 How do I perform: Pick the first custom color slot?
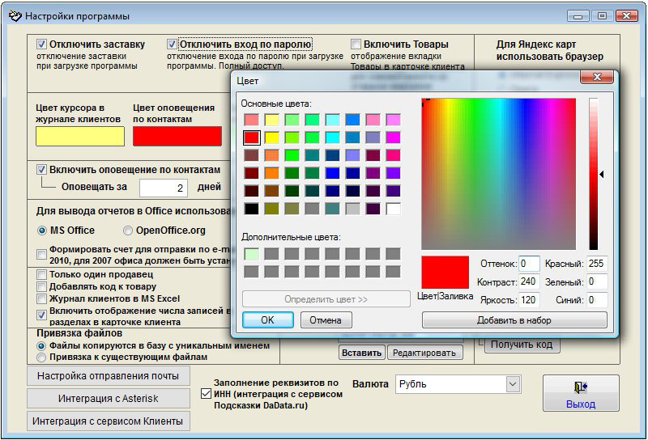(251, 254)
